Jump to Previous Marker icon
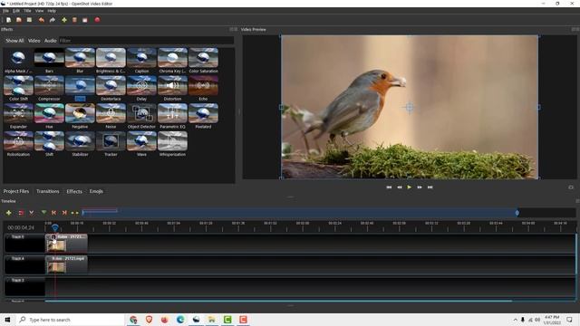The image size is (580, 326). 54,213
